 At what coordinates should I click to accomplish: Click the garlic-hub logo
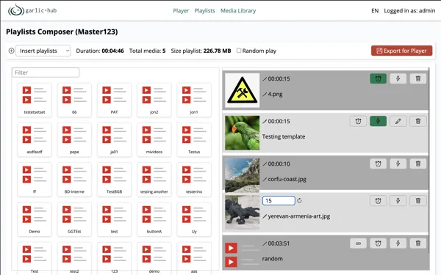tap(32, 10)
